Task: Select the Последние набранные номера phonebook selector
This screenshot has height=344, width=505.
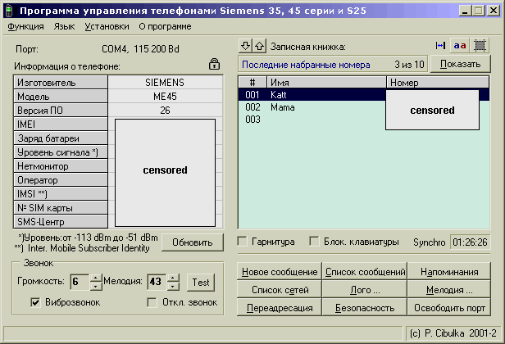Action: pyautogui.click(x=333, y=65)
